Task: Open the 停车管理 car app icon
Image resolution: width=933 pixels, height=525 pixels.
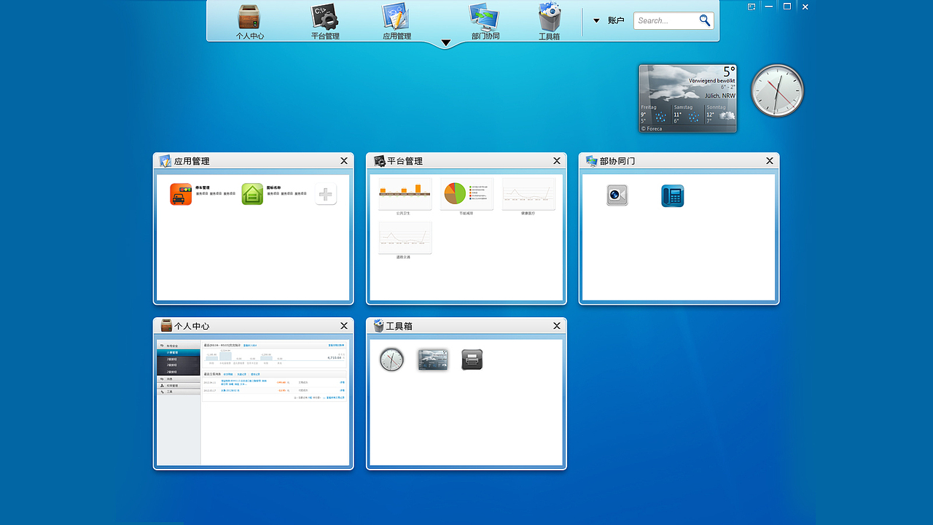Action: point(181,194)
